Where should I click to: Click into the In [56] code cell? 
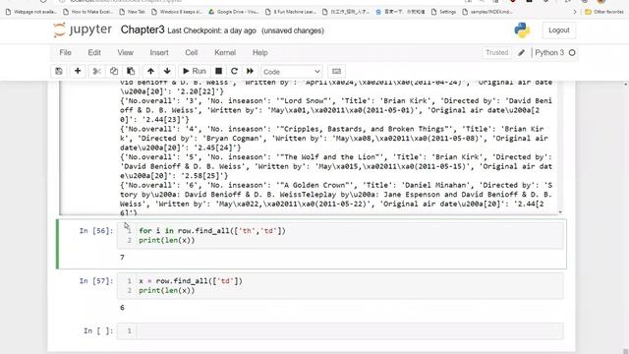(x=340, y=236)
